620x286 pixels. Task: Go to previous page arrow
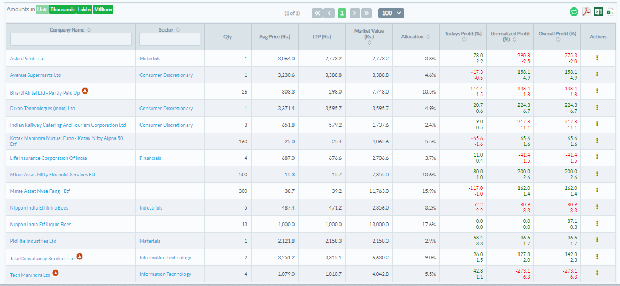pyautogui.click(x=329, y=13)
